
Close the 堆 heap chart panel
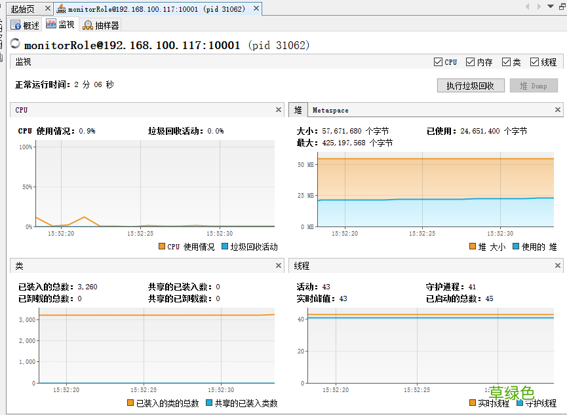tap(558, 110)
